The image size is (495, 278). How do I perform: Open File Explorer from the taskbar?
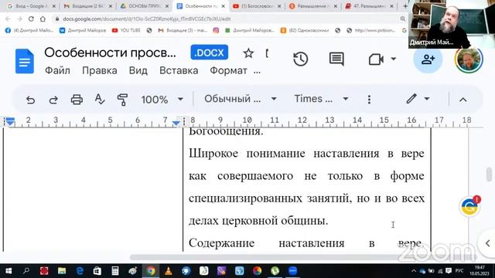tap(62, 271)
